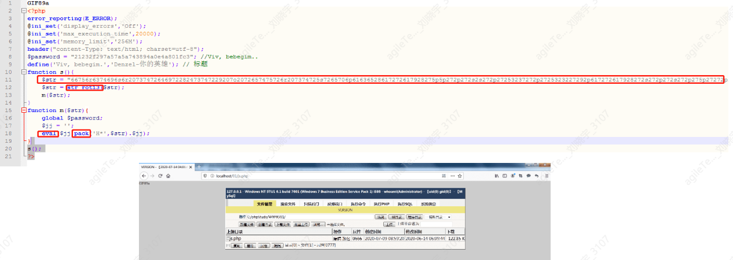
Task: Click the @ini_set('memory_limit','256M'); line
Action: pos(85,41)
